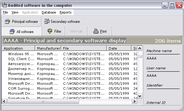Click the AAAA value under User name
Viewport: 184px width, 111px height.
152,76
